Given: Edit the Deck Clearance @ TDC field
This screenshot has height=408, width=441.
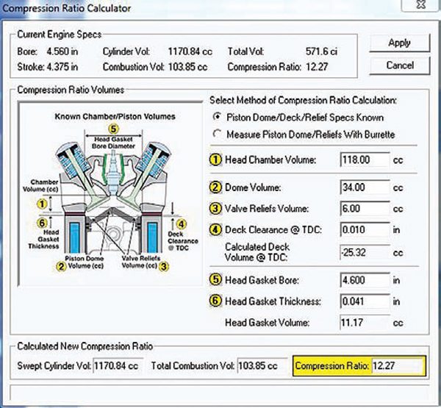Looking at the screenshot, I should tap(365, 230).
